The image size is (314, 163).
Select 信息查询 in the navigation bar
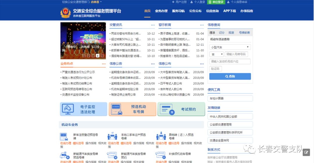(x=212, y=11)
